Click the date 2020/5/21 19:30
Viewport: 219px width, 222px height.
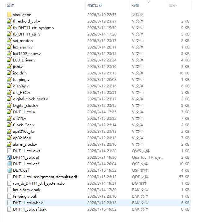[x=102, y=157]
